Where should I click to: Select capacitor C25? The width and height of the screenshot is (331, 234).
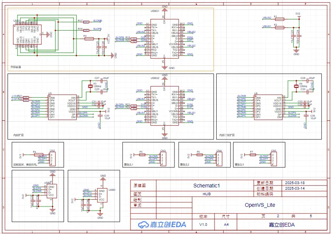98,47
